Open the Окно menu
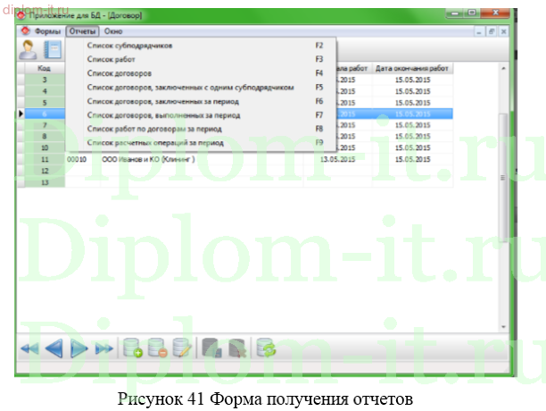The image size is (546, 411). (x=113, y=31)
